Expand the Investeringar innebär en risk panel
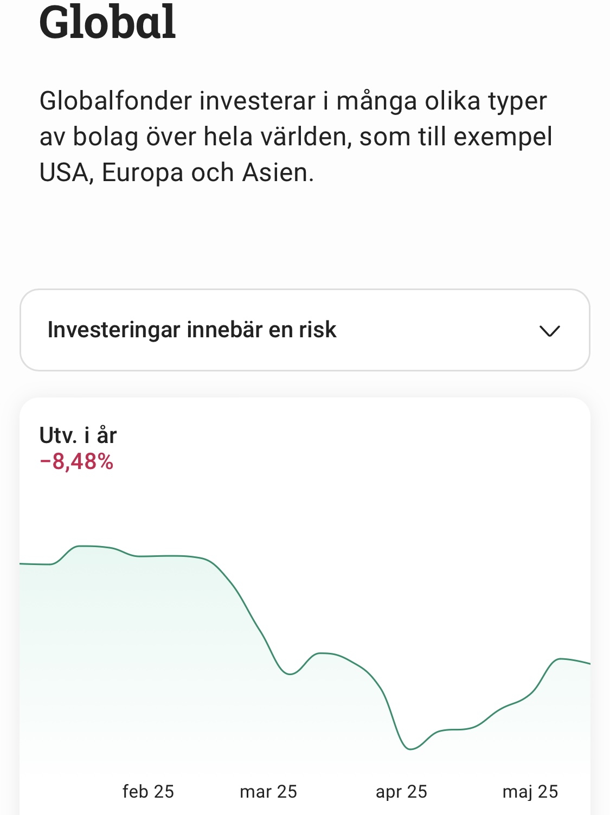The height and width of the screenshot is (815, 610). [x=305, y=330]
